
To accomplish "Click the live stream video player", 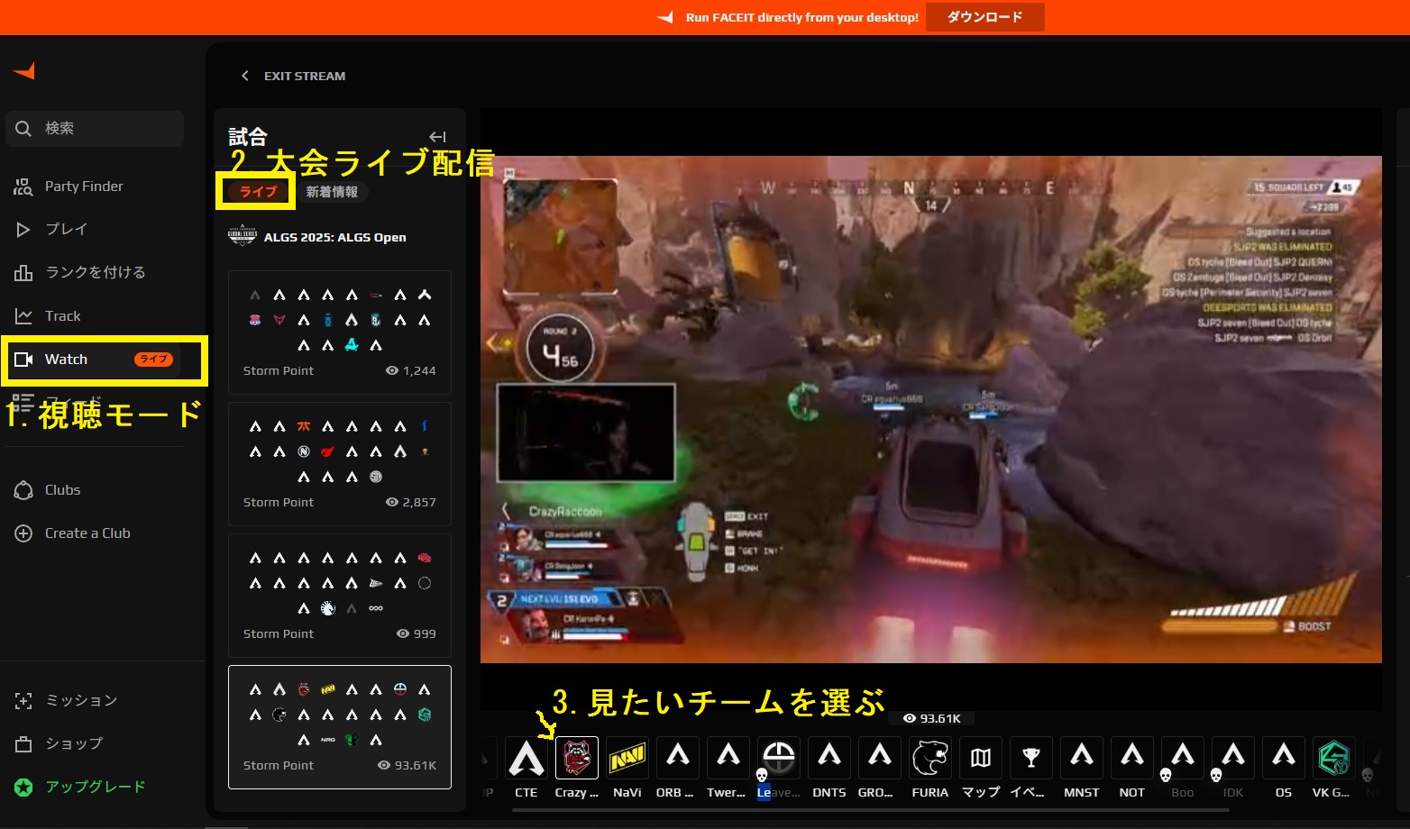I will 930,410.
